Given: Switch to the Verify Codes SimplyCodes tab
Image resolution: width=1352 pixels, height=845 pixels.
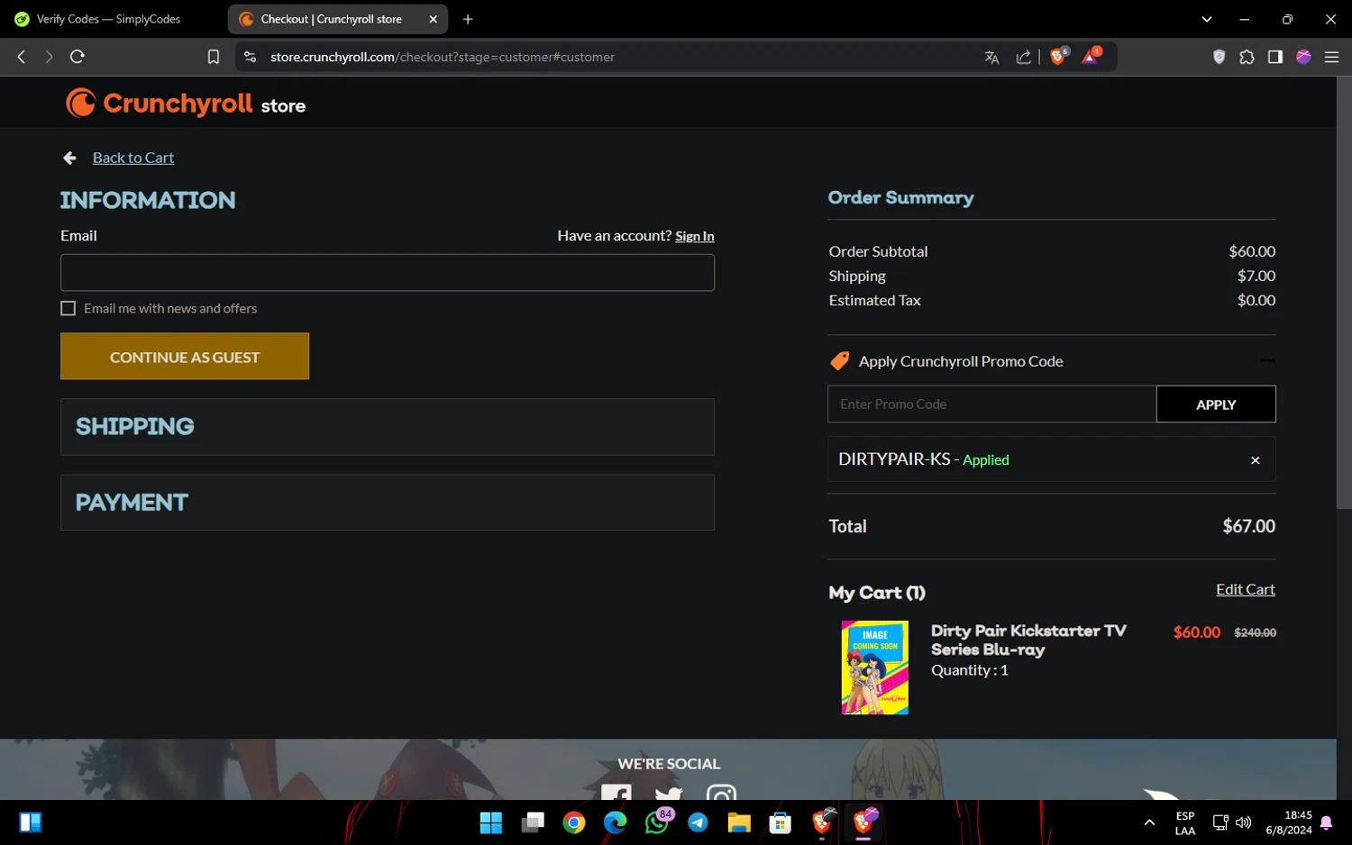Looking at the screenshot, I should 109,19.
